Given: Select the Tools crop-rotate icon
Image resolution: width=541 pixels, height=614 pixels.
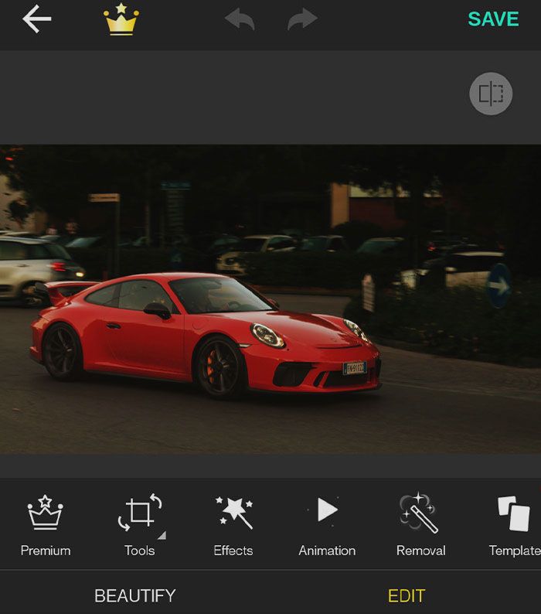Looking at the screenshot, I should pos(139,513).
